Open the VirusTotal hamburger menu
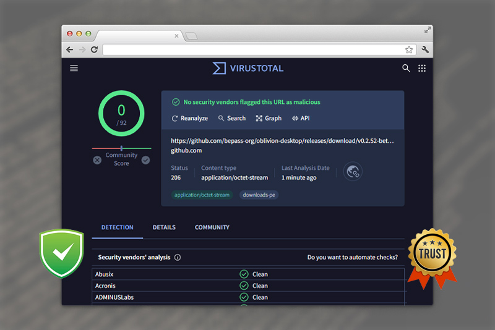Image resolution: width=495 pixels, height=330 pixels. 74,68
